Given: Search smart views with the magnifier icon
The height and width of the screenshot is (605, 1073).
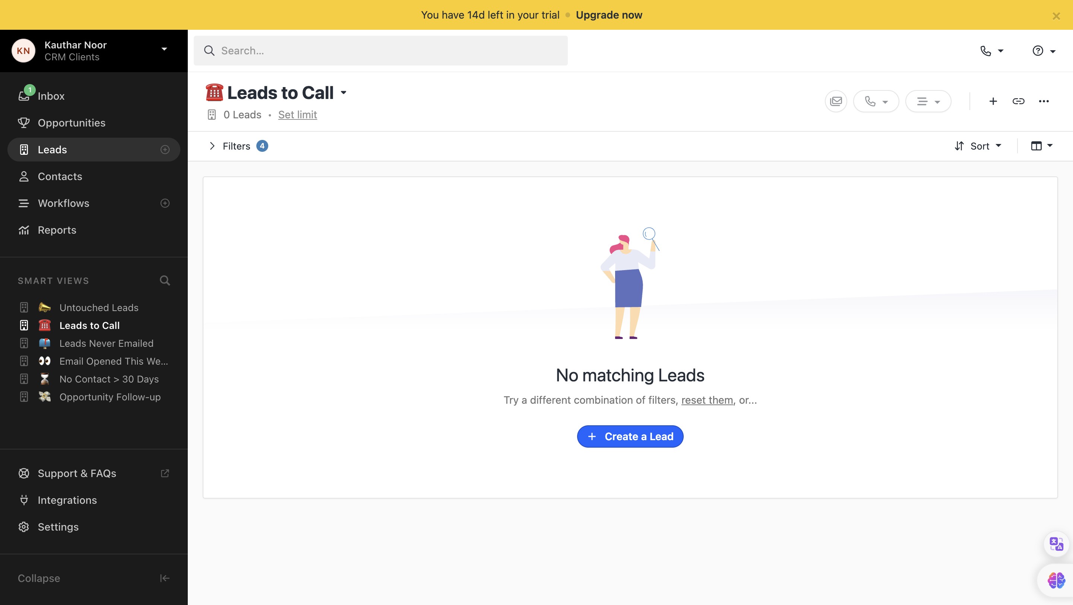Looking at the screenshot, I should click(x=165, y=281).
